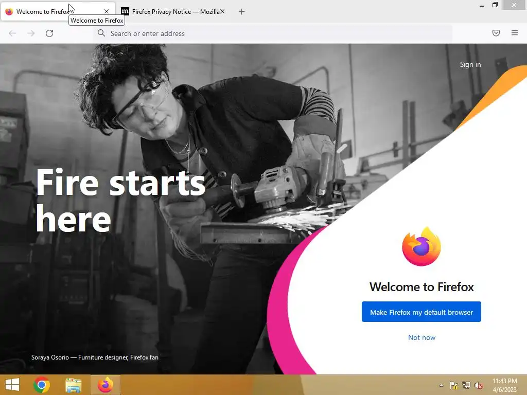Open the Windows Start button
The width and height of the screenshot is (527, 395).
pos(12,385)
